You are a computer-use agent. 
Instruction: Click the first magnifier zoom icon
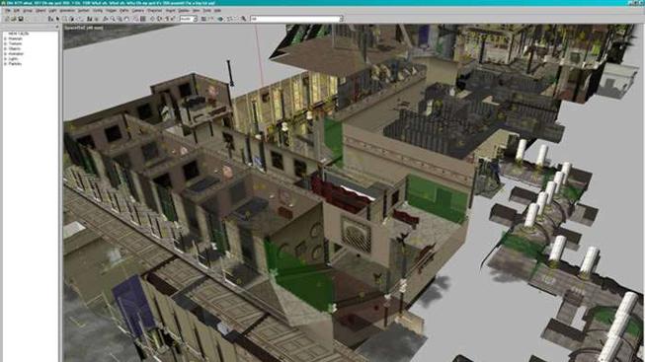click(x=113, y=19)
